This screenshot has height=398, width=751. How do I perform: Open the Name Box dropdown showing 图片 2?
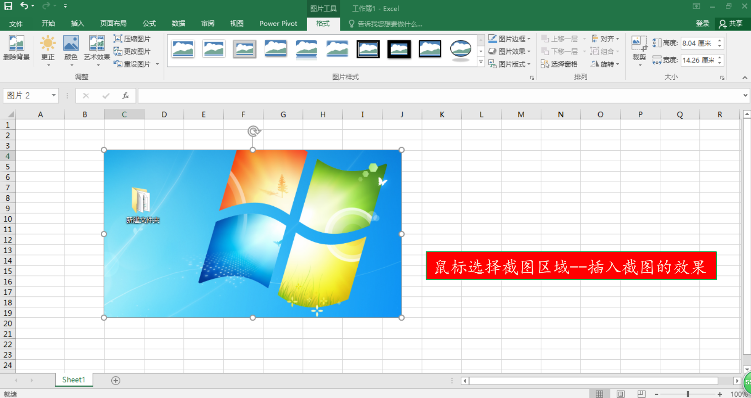point(53,95)
